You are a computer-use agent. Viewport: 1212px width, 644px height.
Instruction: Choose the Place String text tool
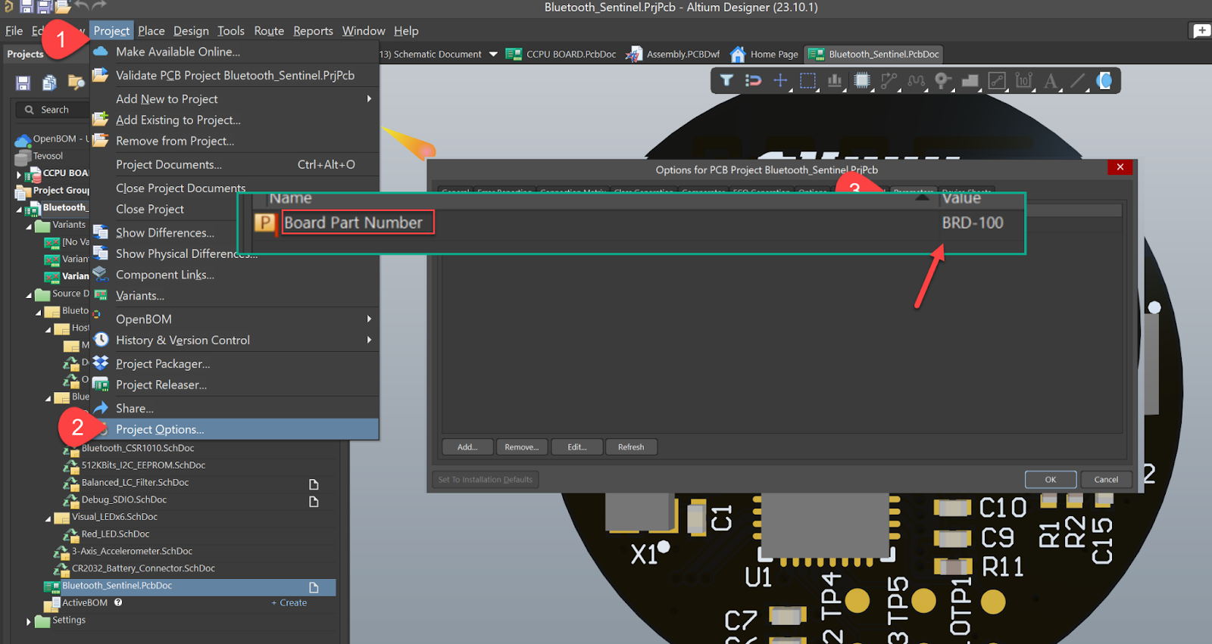click(1051, 80)
